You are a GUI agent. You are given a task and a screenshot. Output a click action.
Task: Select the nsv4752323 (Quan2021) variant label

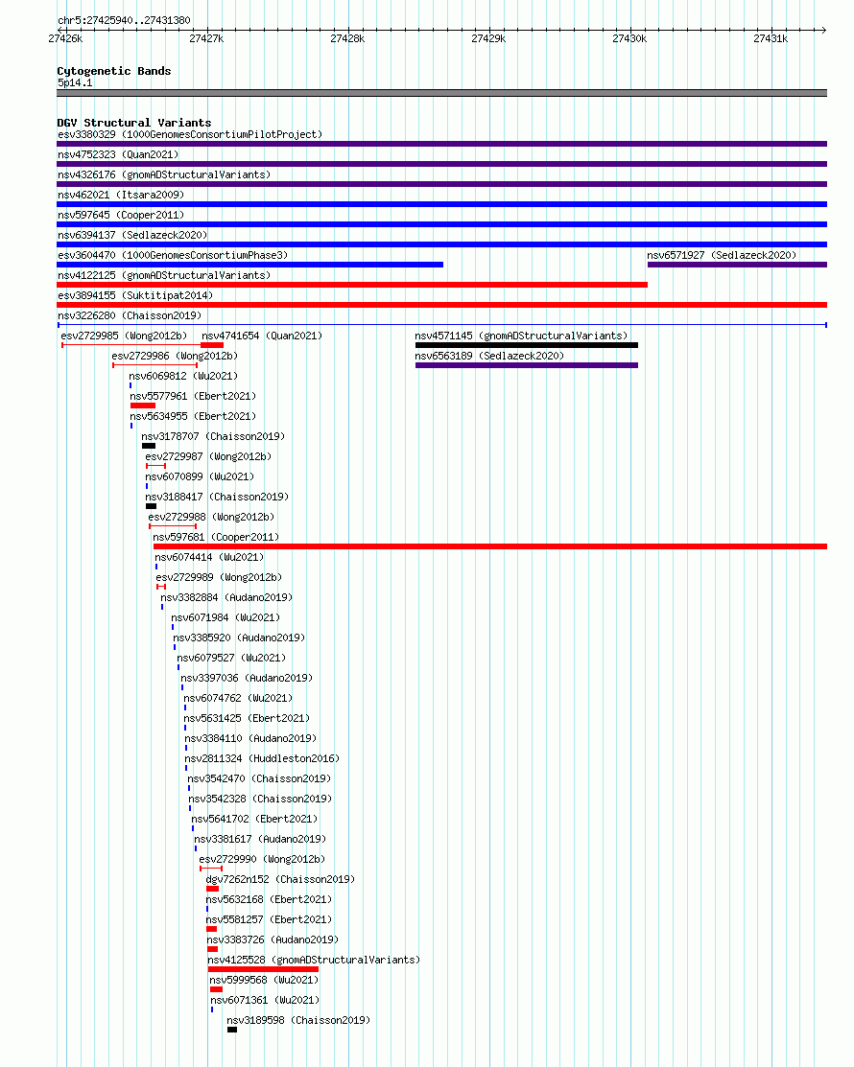[x=118, y=154]
